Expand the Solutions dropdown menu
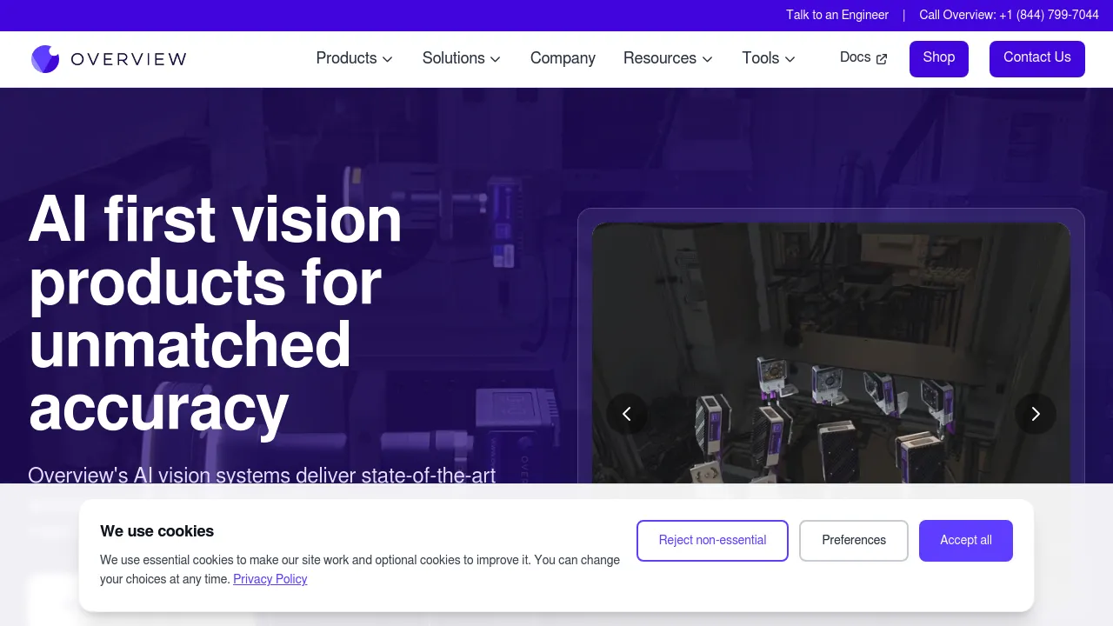Viewport: 1113px width, 626px height. (x=462, y=58)
